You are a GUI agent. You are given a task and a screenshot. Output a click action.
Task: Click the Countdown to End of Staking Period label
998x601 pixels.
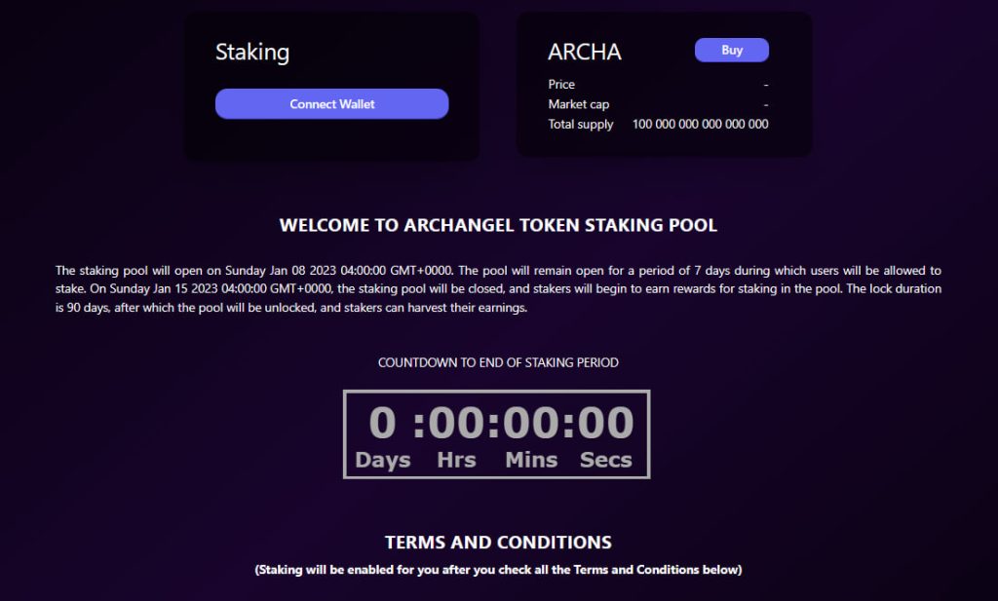(498, 362)
